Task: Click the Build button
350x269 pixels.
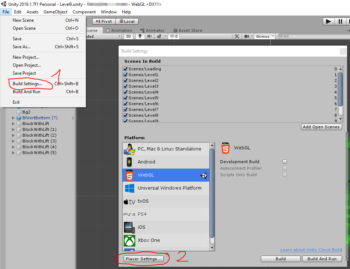Action: point(281,259)
